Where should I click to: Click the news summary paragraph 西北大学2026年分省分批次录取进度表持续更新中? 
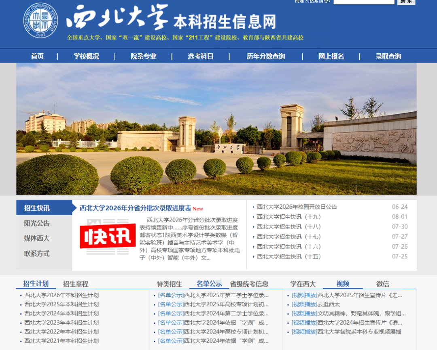[x=189, y=239]
